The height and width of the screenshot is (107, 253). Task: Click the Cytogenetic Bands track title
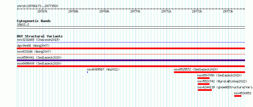(x=34, y=21)
